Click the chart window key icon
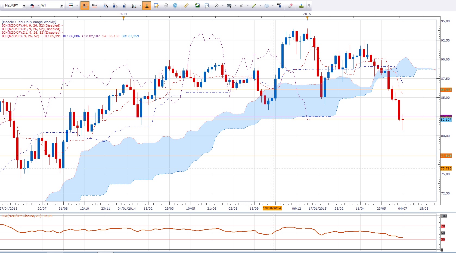This screenshot has height=253, width=456. tap(156, 5)
